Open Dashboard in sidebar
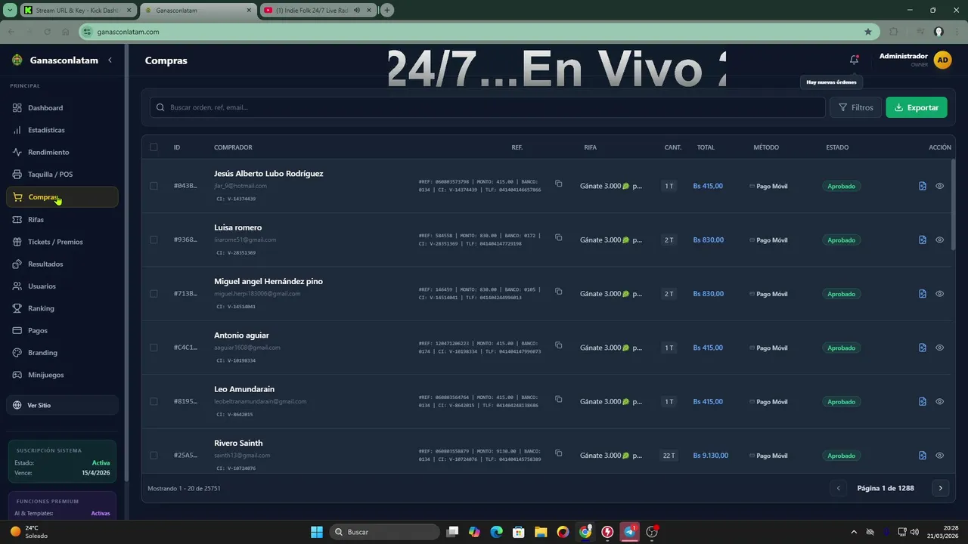This screenshot has height=544, width=968. [x=62, y=108]
